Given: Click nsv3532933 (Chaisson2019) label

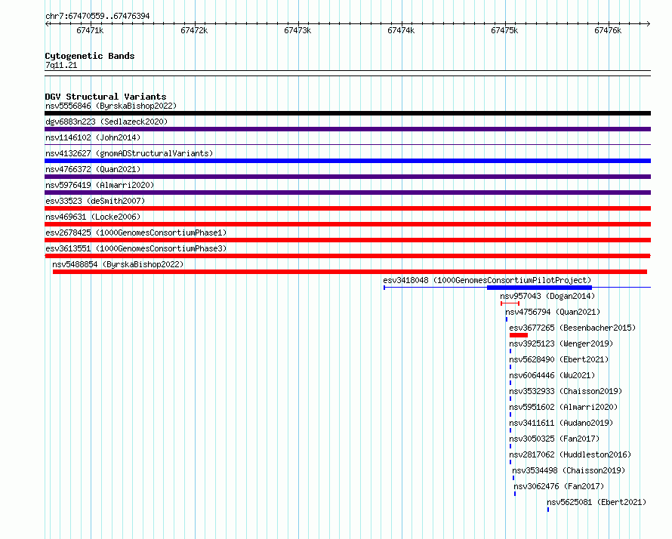Looking at the screenshot, I should [566, 391].
